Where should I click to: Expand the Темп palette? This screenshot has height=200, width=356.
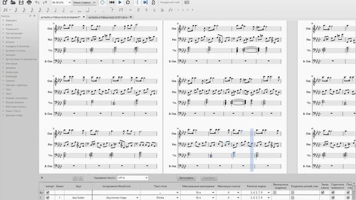point(8,89)
